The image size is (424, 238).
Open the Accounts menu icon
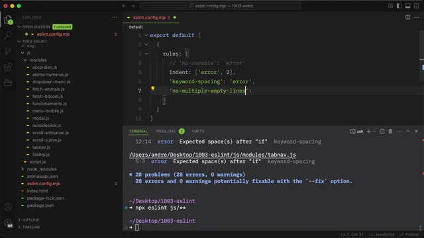8,207
